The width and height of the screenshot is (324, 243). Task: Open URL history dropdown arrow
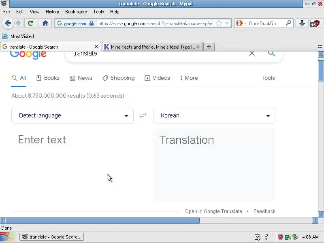[227, 23]
